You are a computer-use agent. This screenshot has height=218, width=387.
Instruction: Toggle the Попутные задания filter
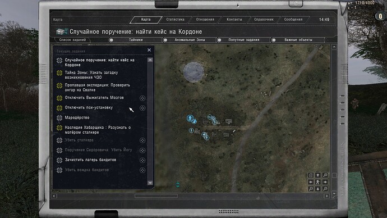click(219, 40)
